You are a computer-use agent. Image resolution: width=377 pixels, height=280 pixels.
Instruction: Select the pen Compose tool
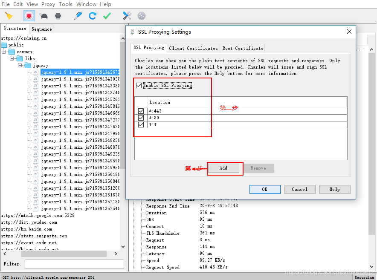(78, 16)
